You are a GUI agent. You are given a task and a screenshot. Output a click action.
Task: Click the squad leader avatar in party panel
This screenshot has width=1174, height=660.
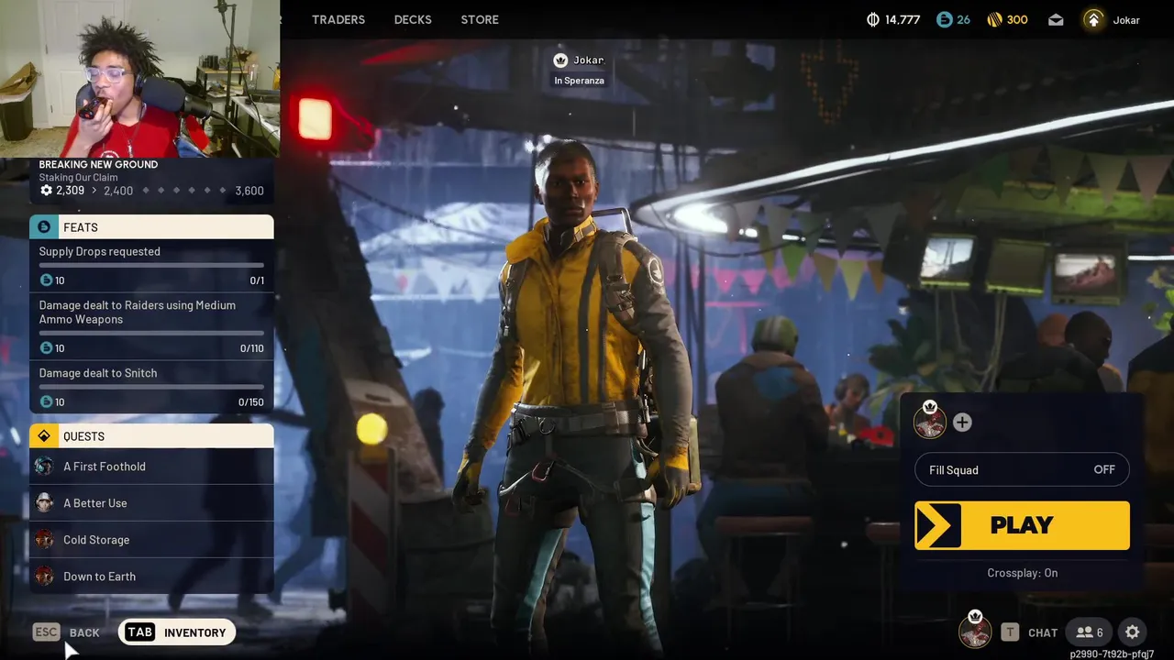tap(930, 422)
